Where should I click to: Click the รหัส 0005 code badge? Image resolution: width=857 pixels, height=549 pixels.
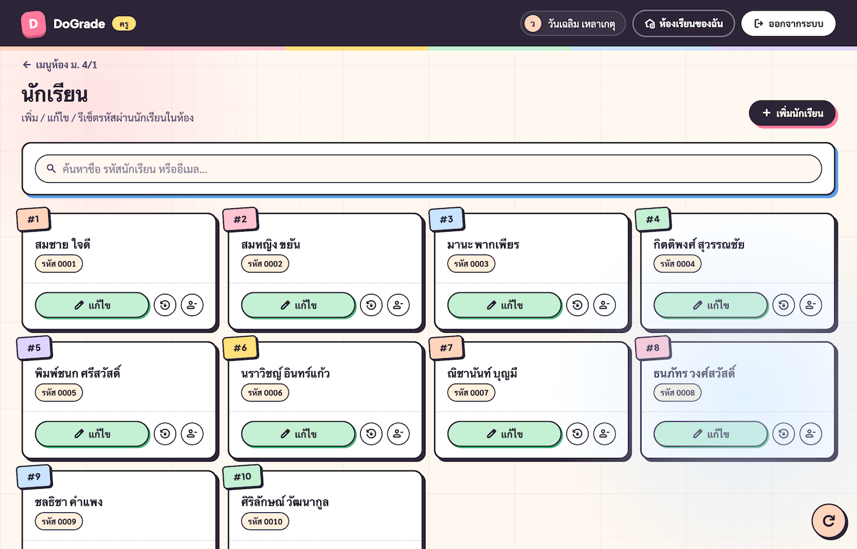[x=59, y=392]
